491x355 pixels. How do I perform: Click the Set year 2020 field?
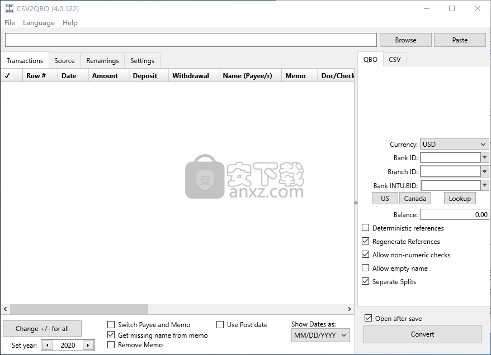(x=68, y=346)
